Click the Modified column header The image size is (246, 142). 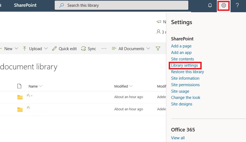(x=121, y=86)
